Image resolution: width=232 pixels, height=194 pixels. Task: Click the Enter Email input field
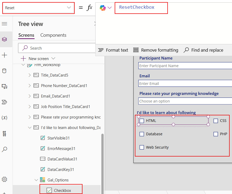point(185,83)
